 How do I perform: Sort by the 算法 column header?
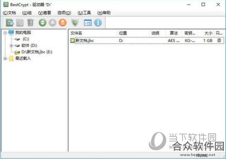[174, 33]
